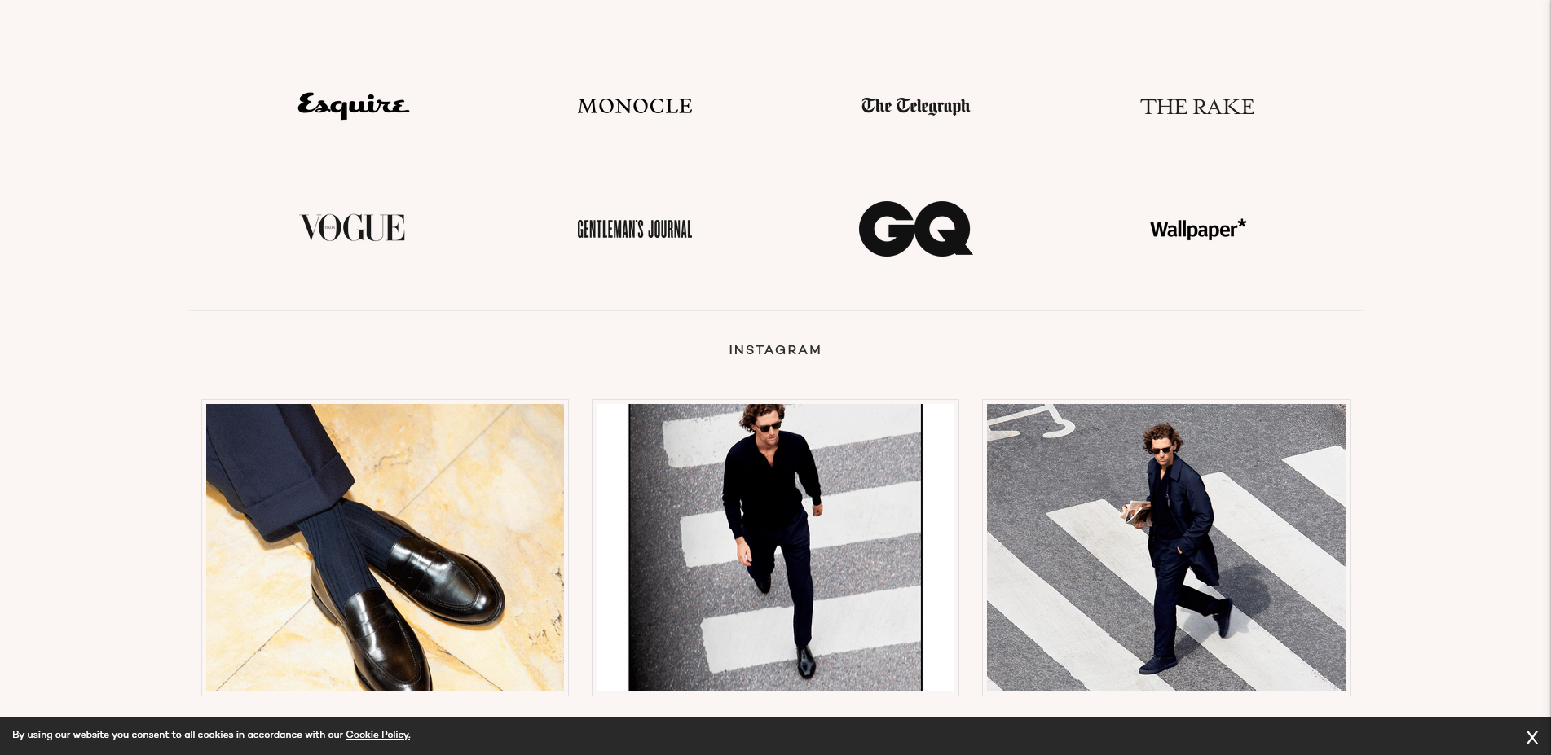Open the Monocle press logo
Screen dimensions: 1551x755
tap(635, 106)
